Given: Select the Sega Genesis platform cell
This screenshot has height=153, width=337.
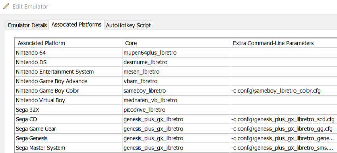Looking at the screenshot, I should point(68,138).
